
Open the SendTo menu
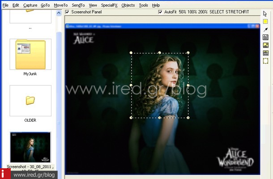(x=78, y=5)
